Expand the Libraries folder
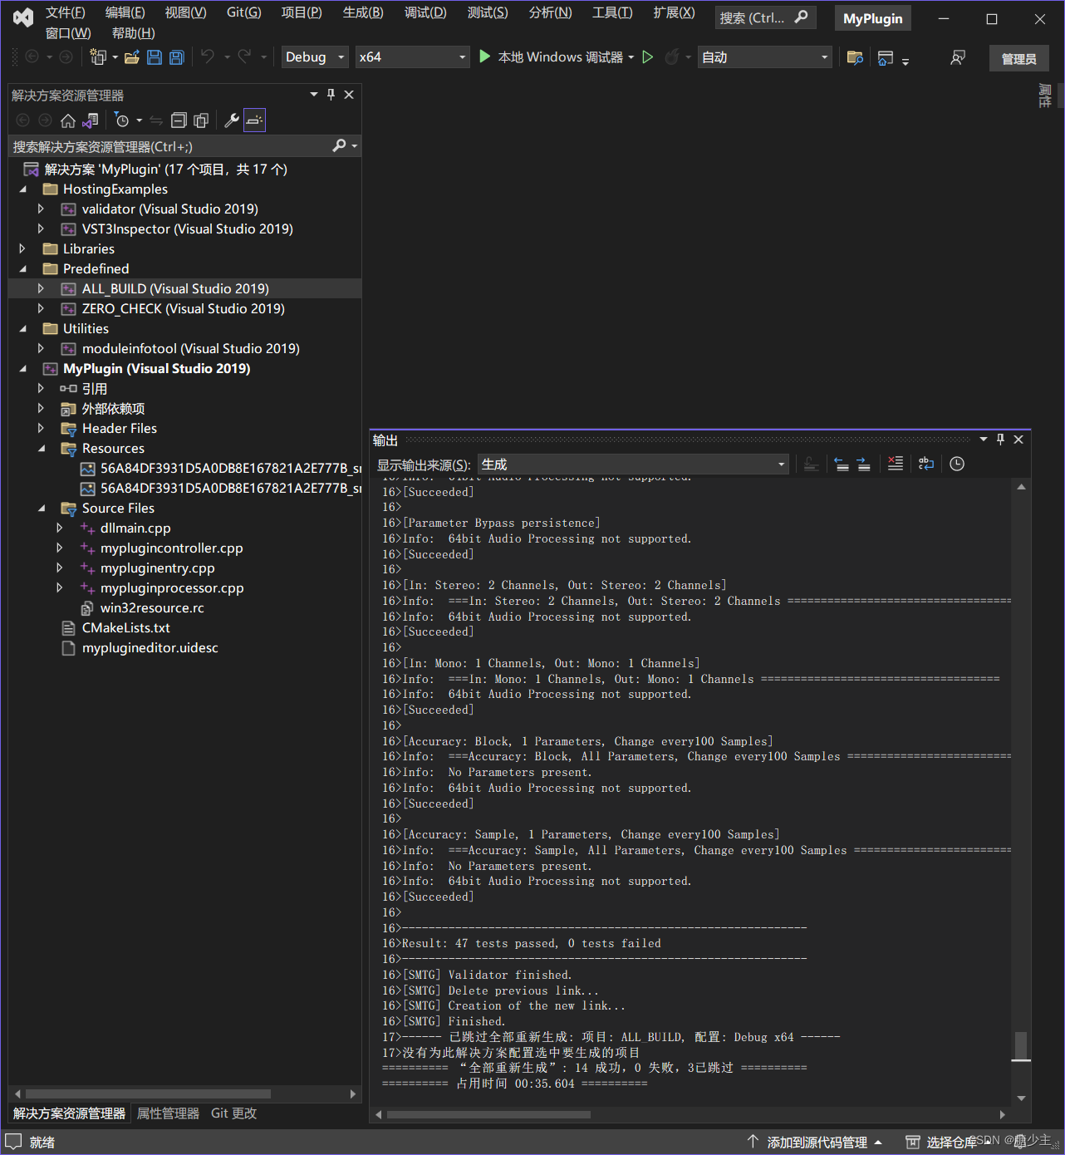Viewport: 1065px width, 1155px height. tap(22, 248)
